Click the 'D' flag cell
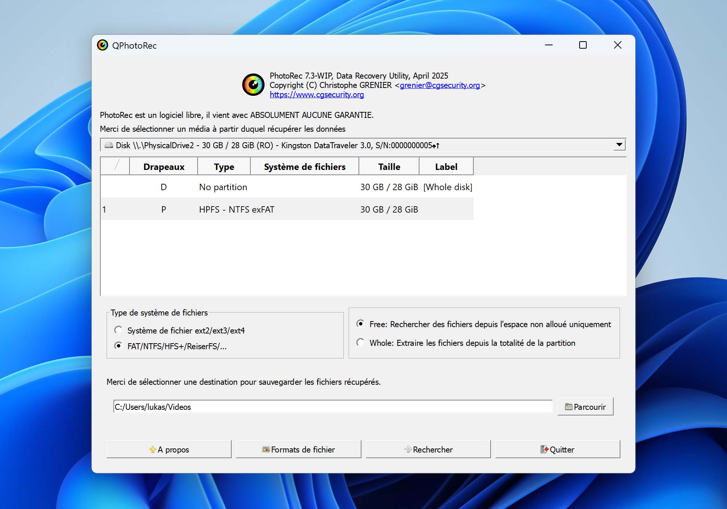727x509 pixels. [164, 187]
